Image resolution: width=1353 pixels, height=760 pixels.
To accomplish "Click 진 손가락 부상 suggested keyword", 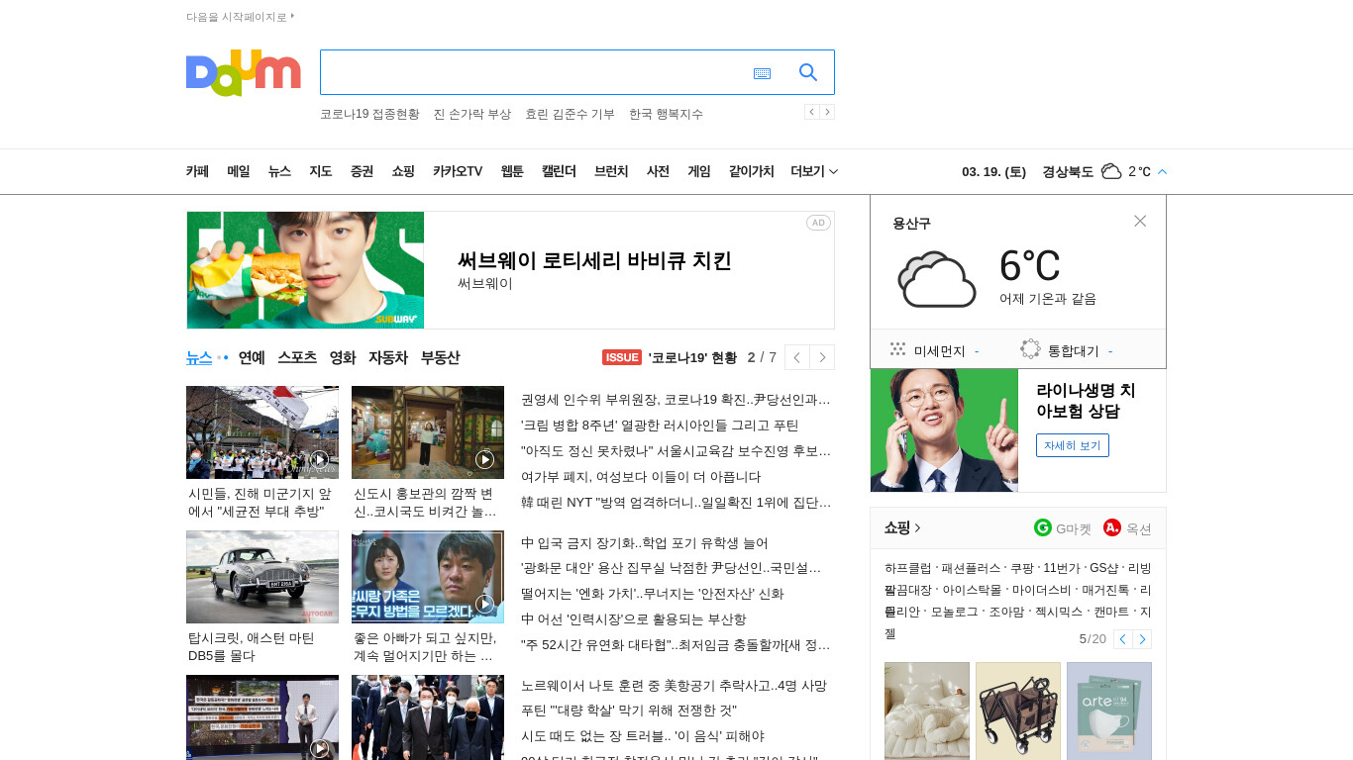I will coord(472,114).
